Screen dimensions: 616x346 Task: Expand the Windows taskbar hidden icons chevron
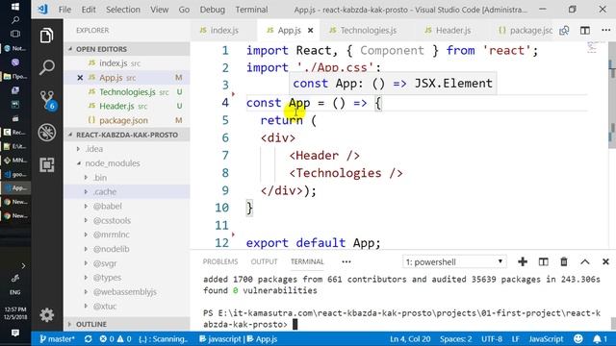pos(23,266)
